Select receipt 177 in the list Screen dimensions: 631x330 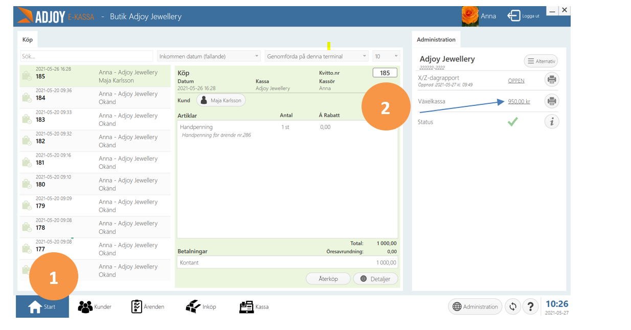95,249
